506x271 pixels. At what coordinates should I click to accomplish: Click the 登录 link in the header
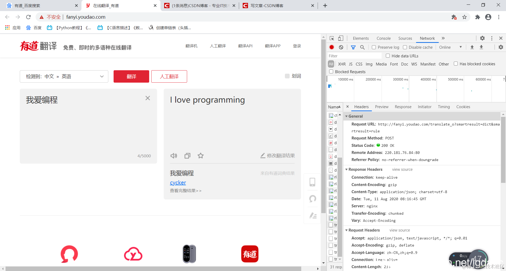tap(297, 46)
